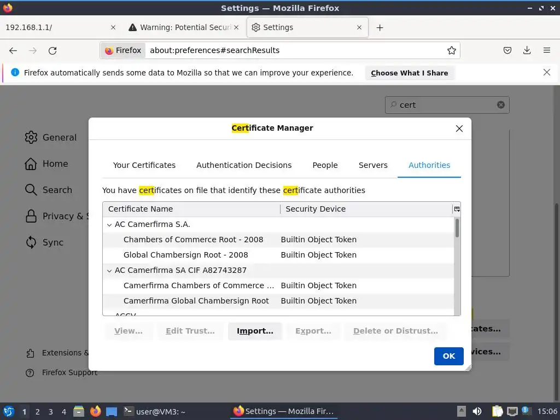
Task: Select Chambers of Commerce Root - 2008
Action: tap(278, 240)
